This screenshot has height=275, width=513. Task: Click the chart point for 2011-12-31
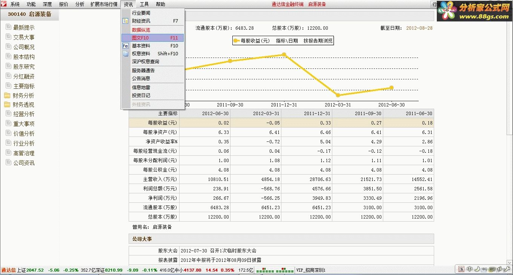[x=284, y=55]
